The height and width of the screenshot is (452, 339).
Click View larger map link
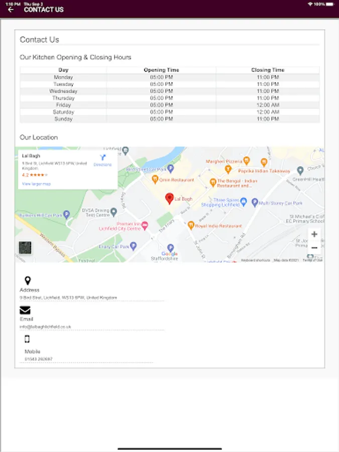click(x=36, y=184)
